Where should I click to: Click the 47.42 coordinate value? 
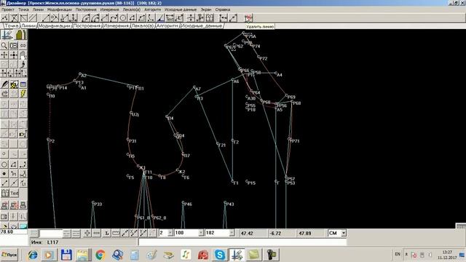click(247, 233)
